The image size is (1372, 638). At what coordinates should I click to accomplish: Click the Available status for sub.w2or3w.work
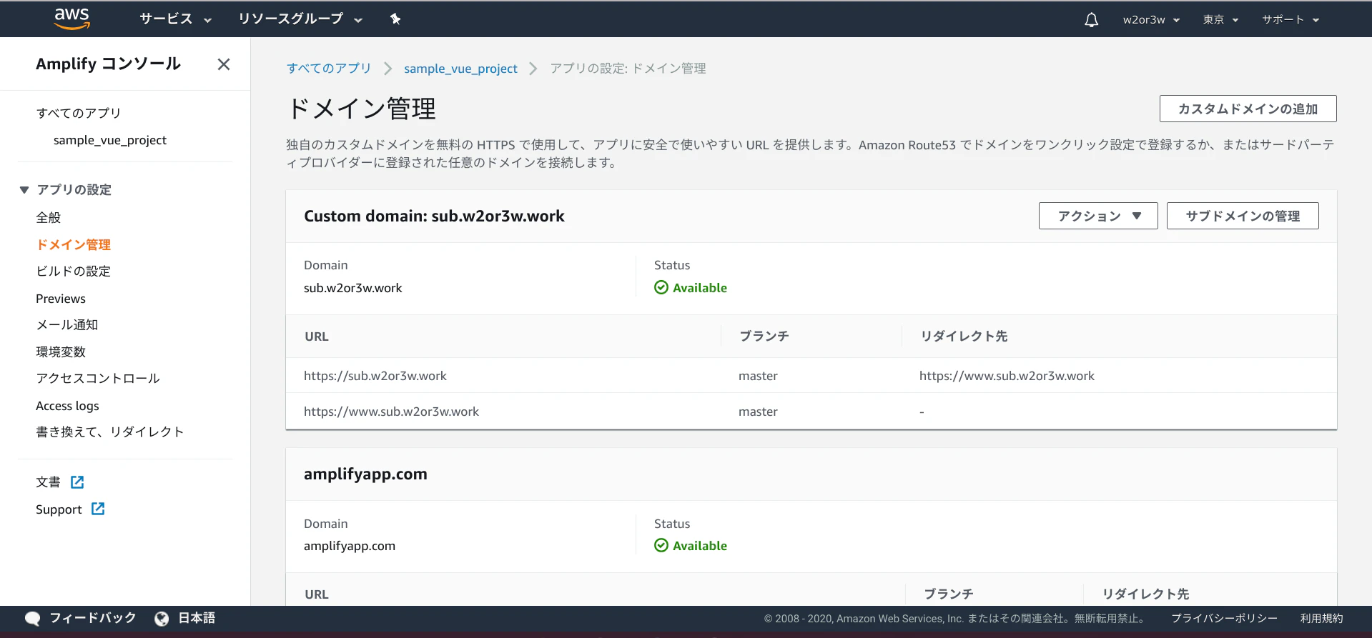pyautogui.click(x=691, y=288)
